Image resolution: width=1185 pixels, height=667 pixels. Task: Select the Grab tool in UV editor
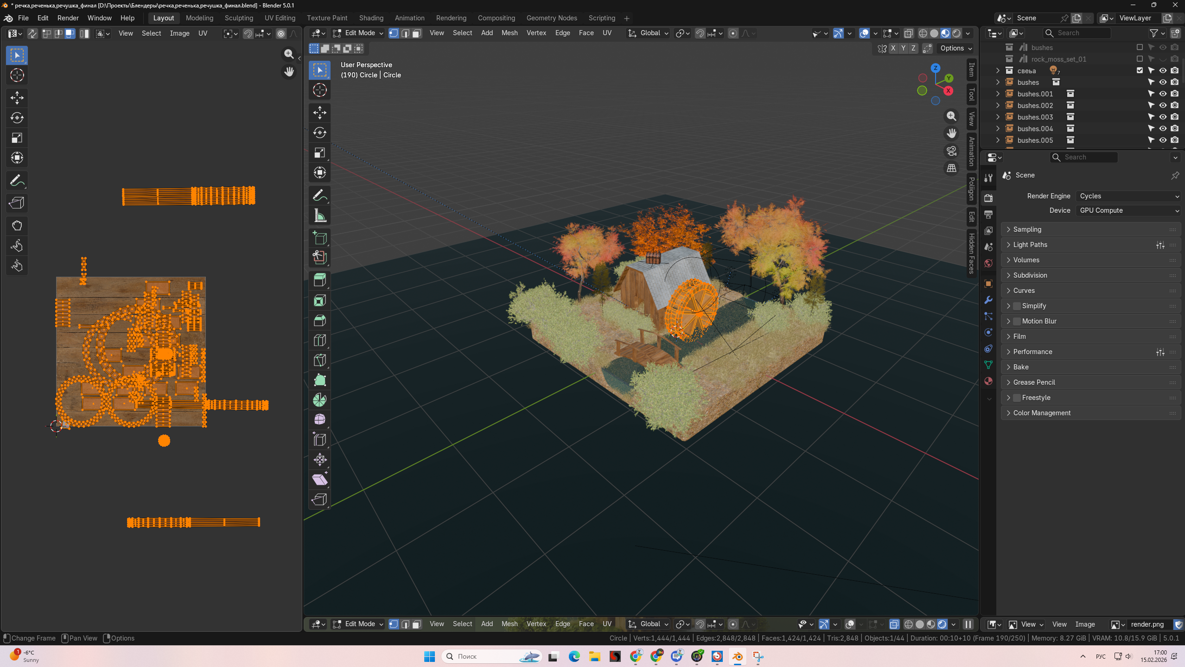(17, 226)
